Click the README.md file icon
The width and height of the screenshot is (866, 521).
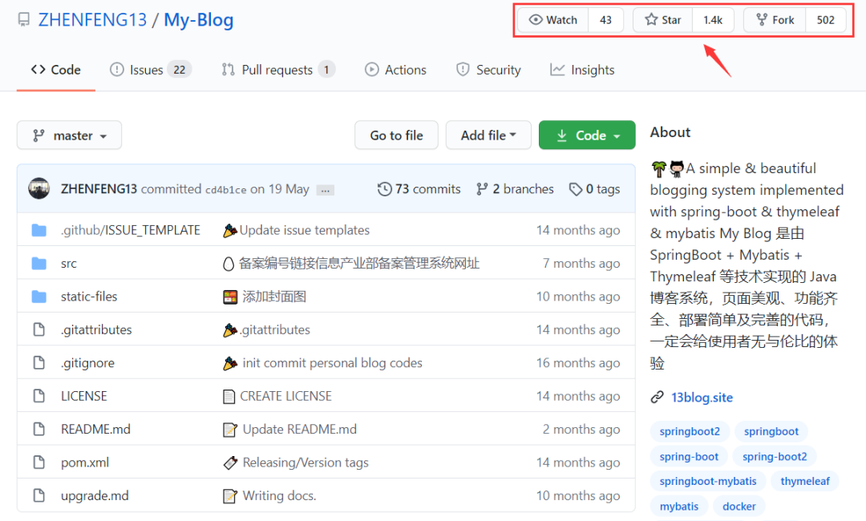(x=38, y=429)
